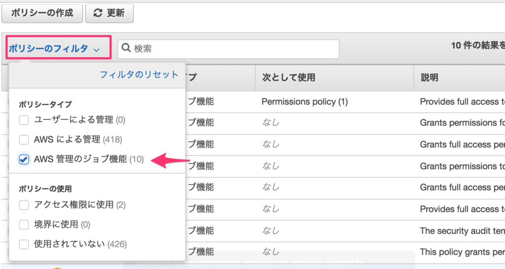505x269 pixels.
Task: Click the 10 件の結果 count text
Action: click(x=477, y=46)
